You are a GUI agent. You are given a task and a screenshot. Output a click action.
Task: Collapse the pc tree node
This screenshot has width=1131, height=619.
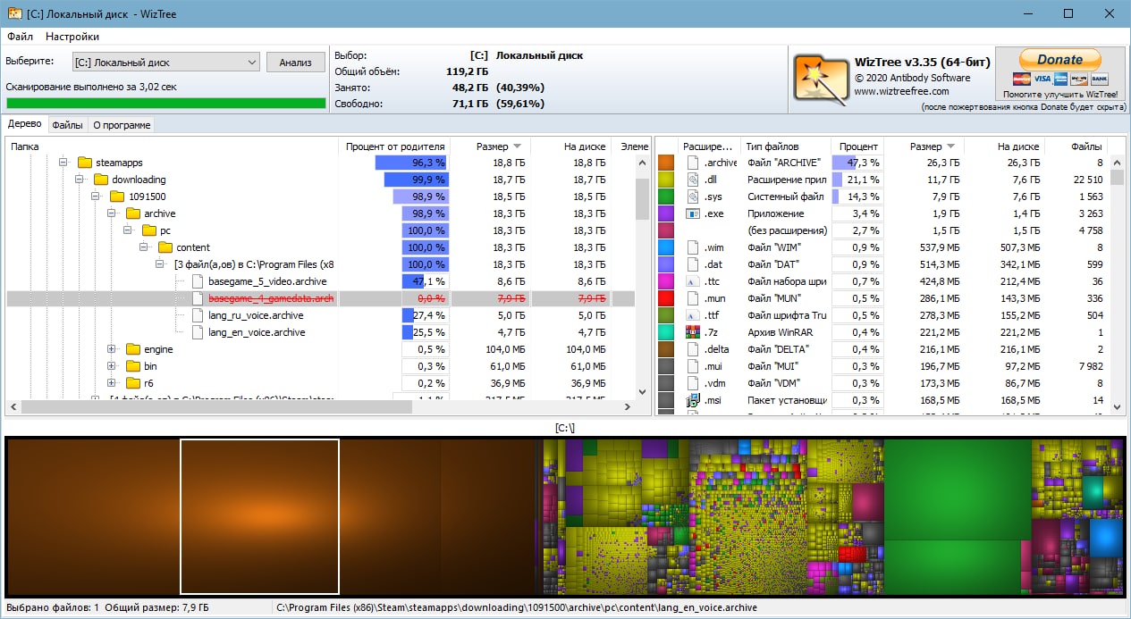point(128,230)
